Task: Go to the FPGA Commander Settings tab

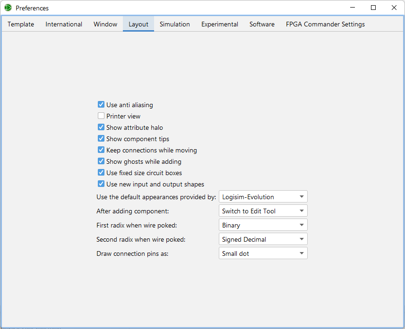Action: [325, 24]
